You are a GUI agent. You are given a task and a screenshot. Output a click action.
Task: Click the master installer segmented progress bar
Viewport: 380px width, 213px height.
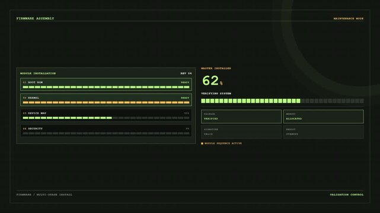click(x=282, y=101)
